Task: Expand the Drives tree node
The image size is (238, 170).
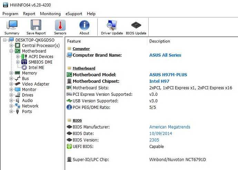Action: [11, 95]
